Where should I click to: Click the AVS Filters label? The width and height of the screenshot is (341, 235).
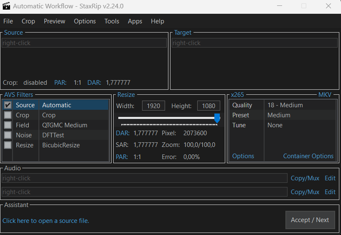coord(19,95)
